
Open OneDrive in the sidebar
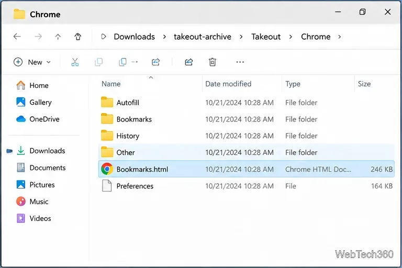click(x=38, y=119)
